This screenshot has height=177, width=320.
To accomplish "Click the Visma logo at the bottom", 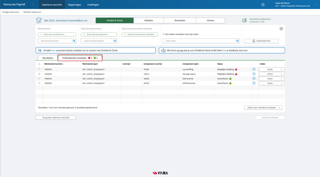I will tap(160, 173).
